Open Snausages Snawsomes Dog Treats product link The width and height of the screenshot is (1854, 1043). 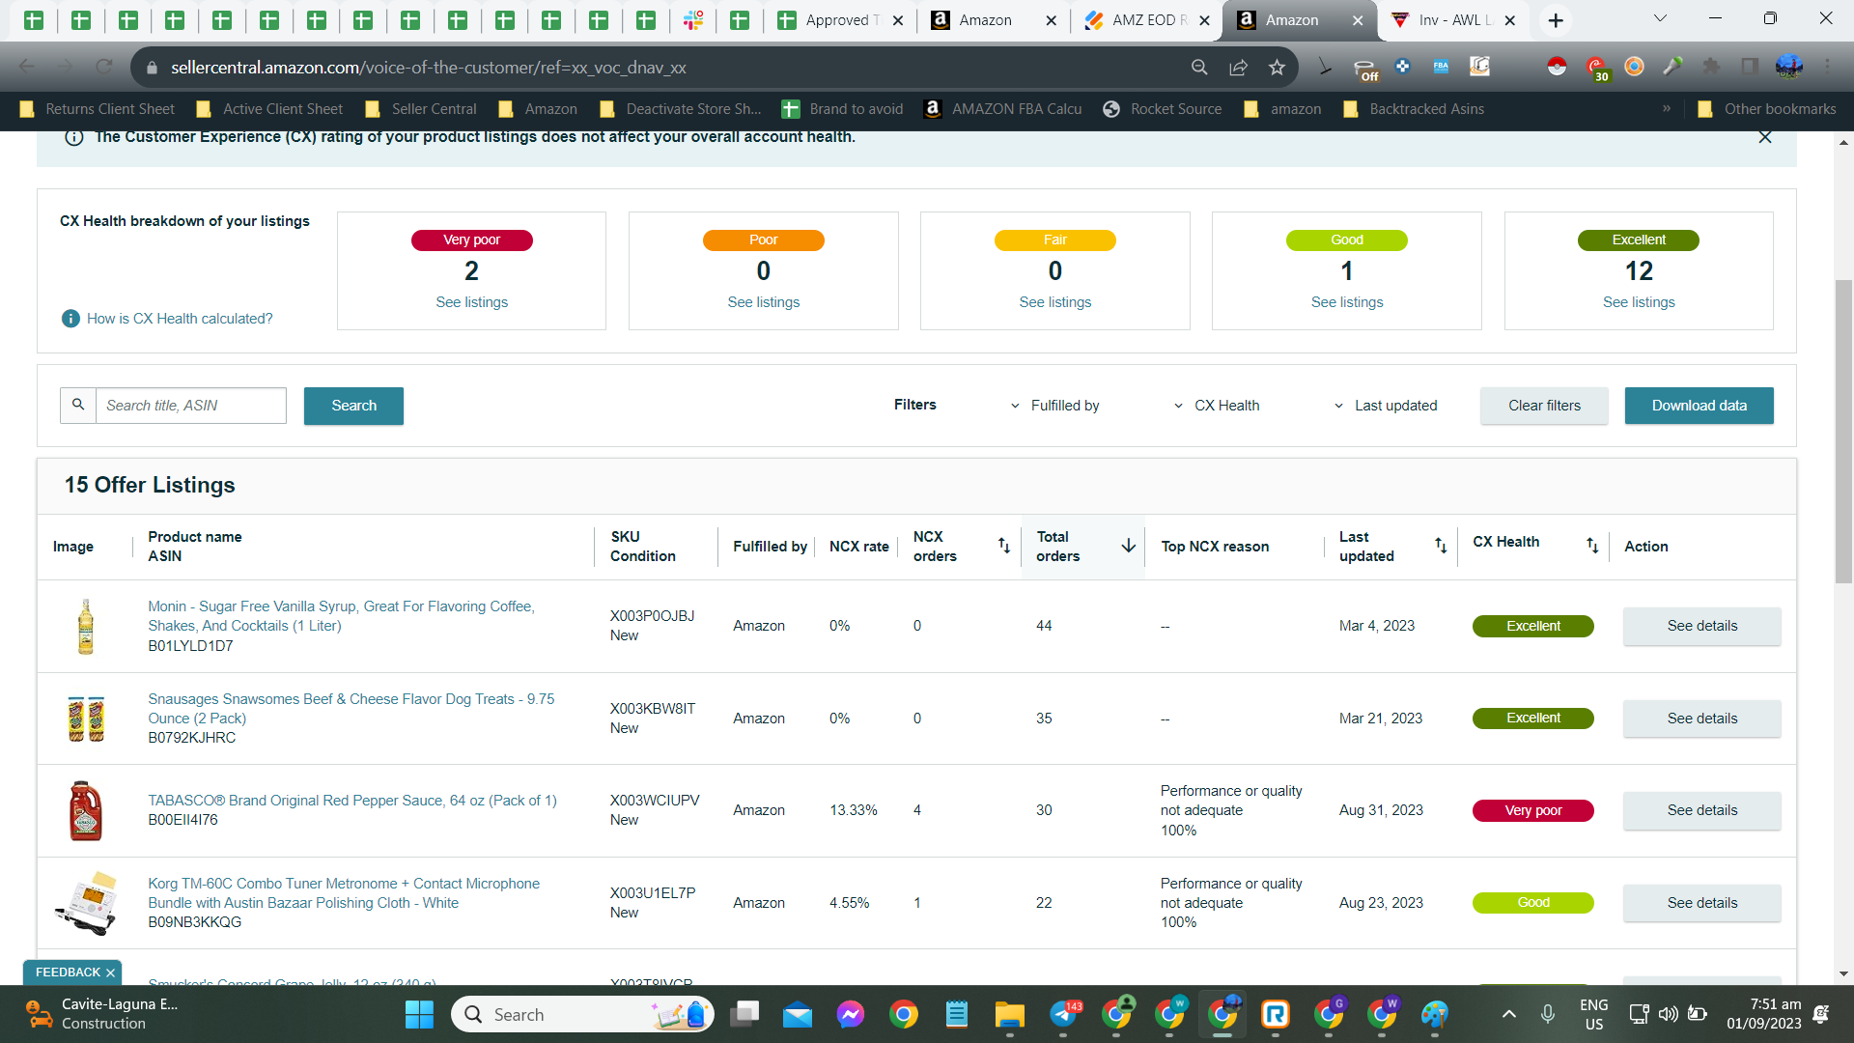pos(351,709)
